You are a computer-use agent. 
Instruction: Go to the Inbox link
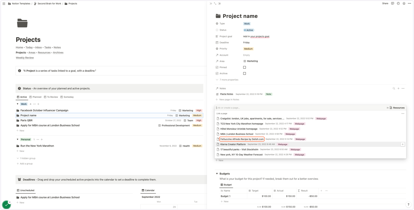(38, 47)
